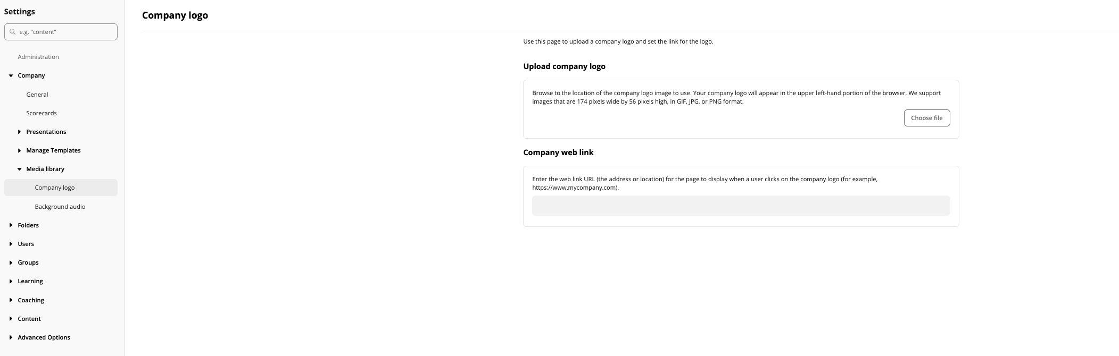Select the General settings item

[x=37, y=95]
